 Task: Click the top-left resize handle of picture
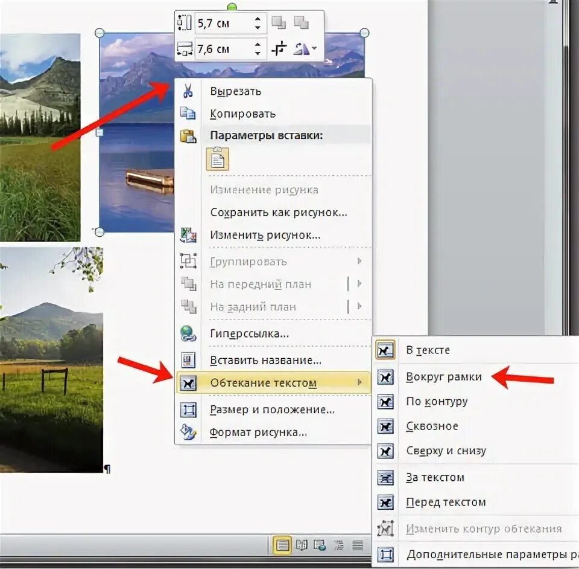coord(100,33)
